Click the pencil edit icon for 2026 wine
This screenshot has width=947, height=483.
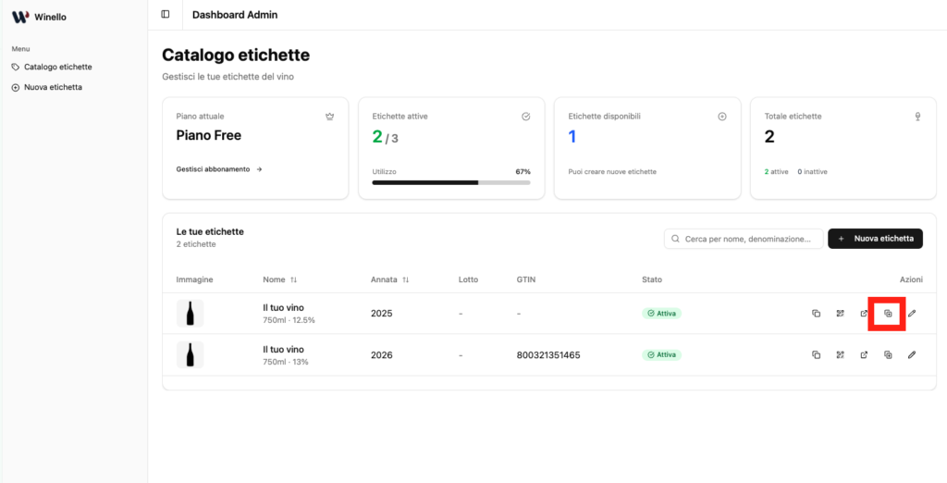pos(912,354)
